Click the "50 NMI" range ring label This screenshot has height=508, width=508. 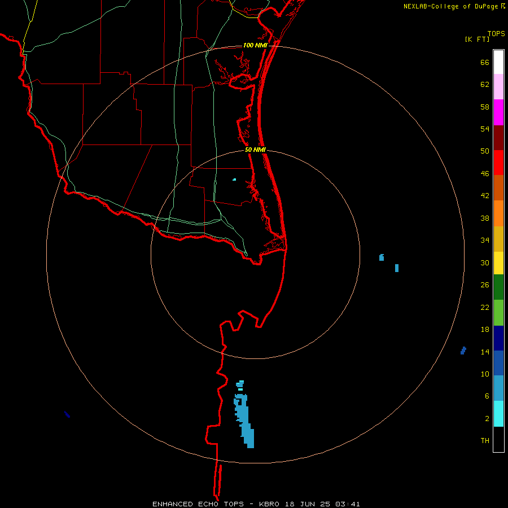255,150
